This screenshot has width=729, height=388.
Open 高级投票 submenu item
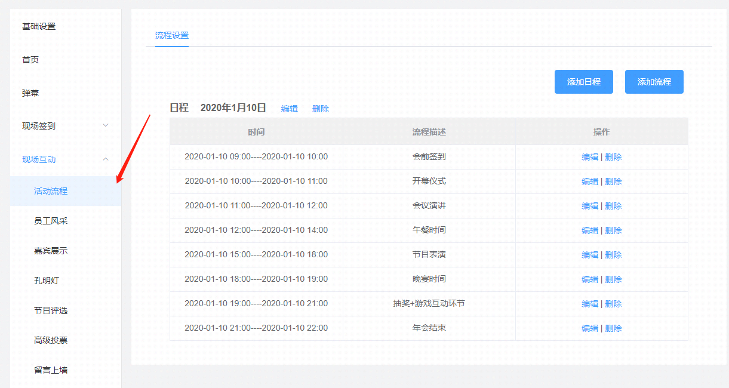click(x=51, y=340)
